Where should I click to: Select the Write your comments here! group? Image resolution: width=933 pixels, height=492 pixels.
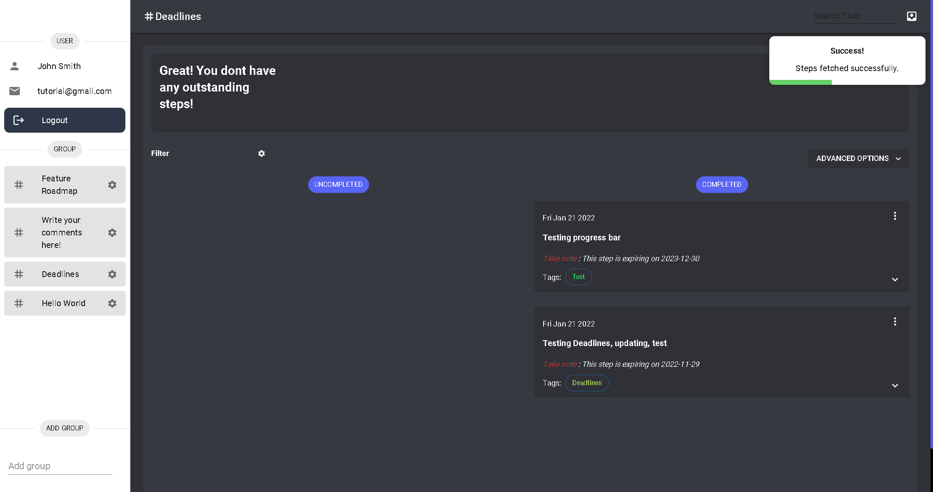pyautogui.click(x=65, y=232)
